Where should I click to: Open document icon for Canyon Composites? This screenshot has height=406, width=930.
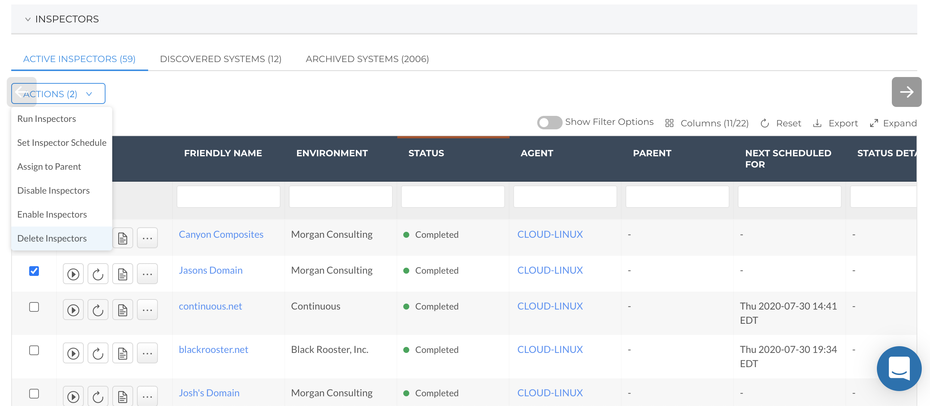tap(123, 238)
